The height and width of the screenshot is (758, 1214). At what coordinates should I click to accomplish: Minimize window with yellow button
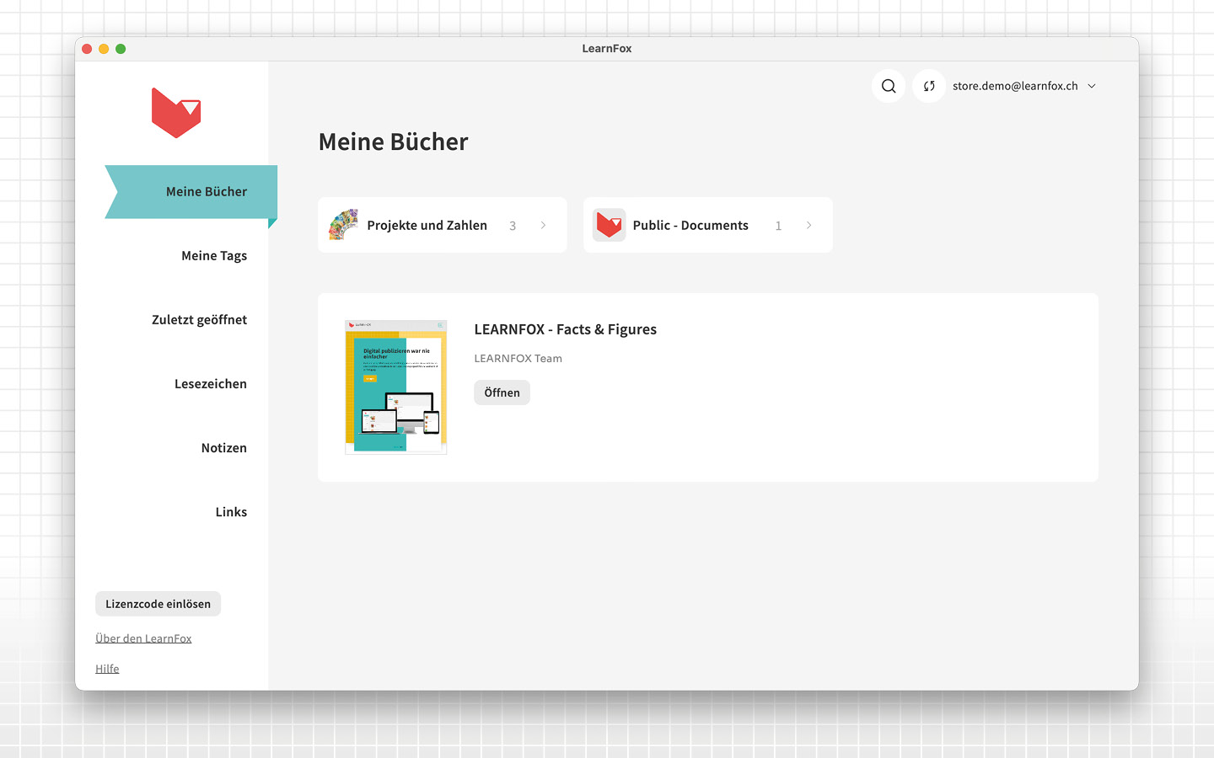tap(104, 49)
